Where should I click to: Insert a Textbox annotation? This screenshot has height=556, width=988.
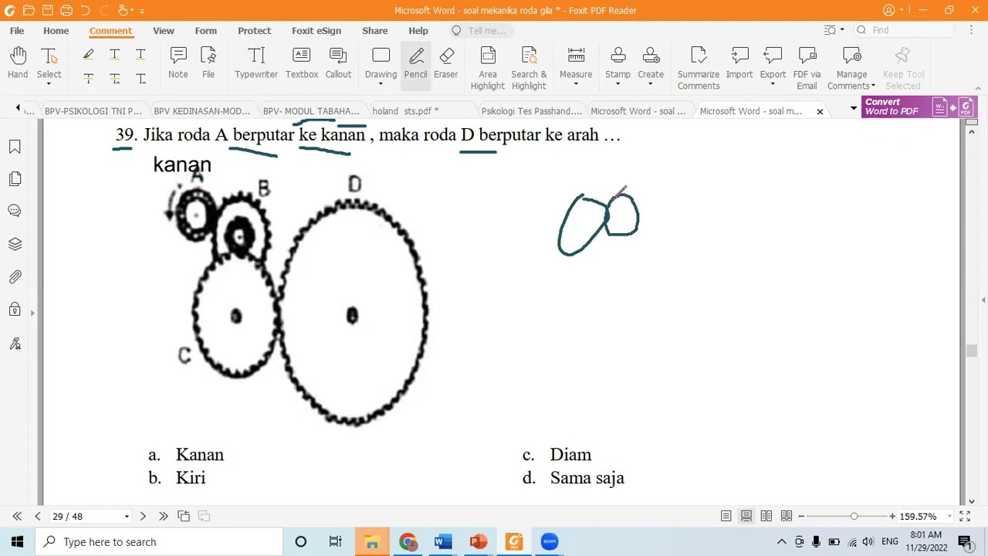point(302,63)
